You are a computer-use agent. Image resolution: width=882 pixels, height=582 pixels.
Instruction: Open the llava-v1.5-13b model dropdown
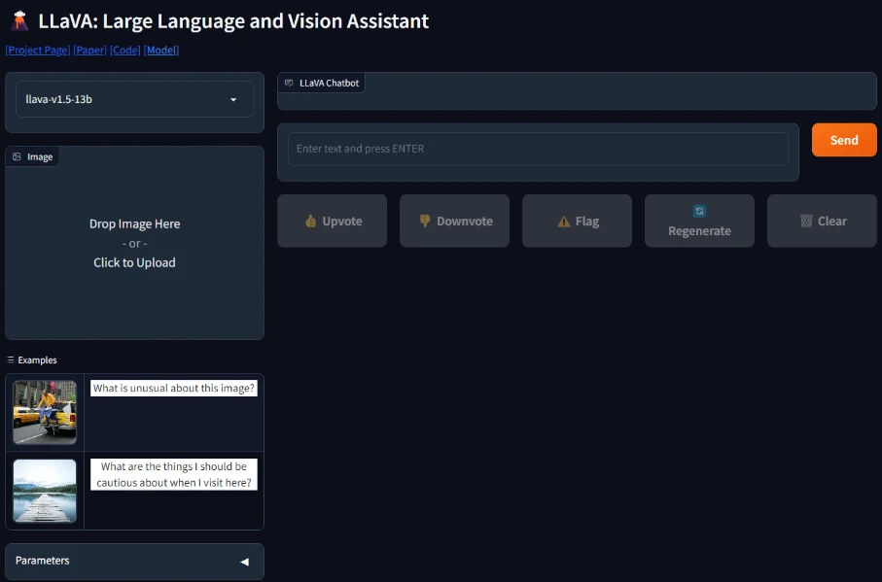point(134,99)
